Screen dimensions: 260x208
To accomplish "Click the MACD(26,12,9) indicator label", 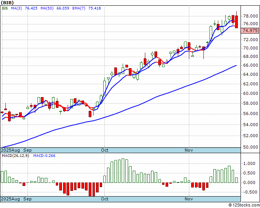I will click(15, 156).
